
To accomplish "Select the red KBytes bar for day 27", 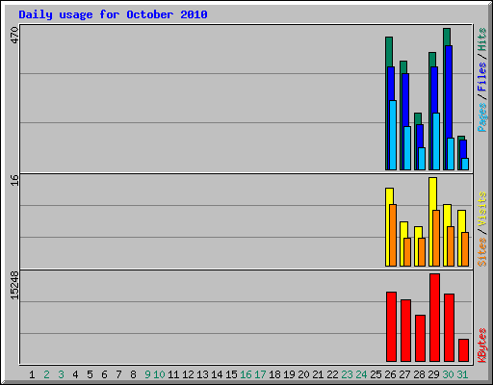I will [405, 330].
